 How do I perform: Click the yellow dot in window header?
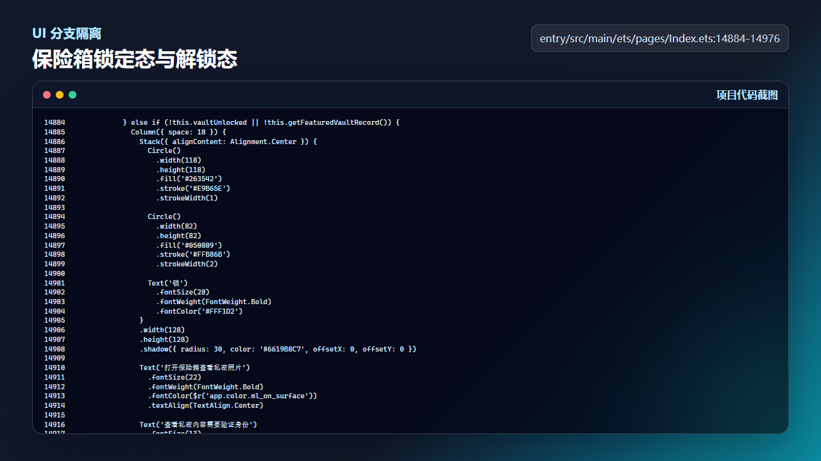(60, 95)
